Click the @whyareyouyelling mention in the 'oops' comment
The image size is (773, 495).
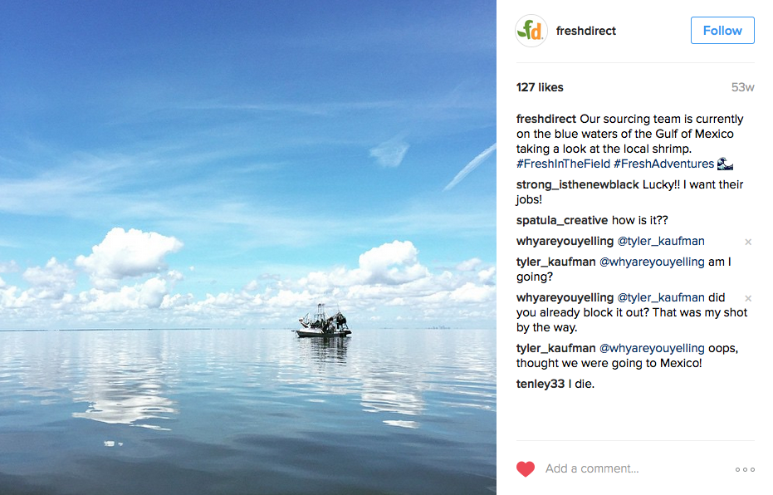tap(652, 348)
